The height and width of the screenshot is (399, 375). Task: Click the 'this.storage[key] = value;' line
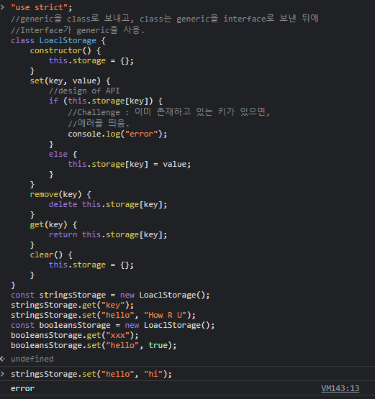coord(129,164)
